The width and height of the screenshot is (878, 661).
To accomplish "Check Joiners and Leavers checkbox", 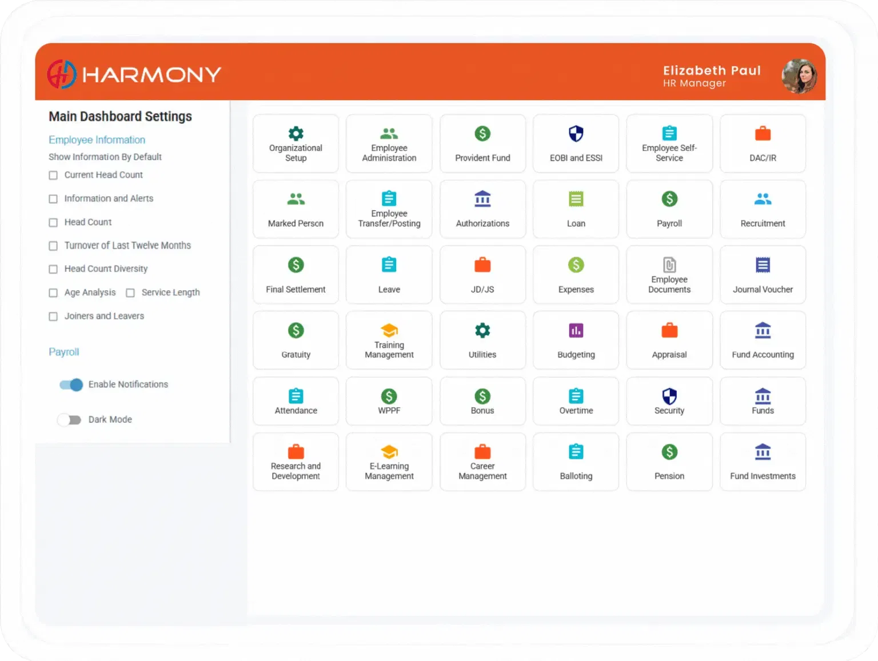I will (53, 316).
